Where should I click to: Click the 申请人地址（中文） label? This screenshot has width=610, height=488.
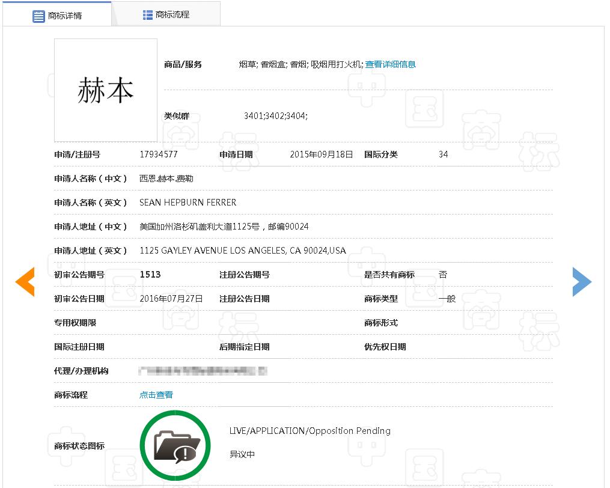coord(91,227)
